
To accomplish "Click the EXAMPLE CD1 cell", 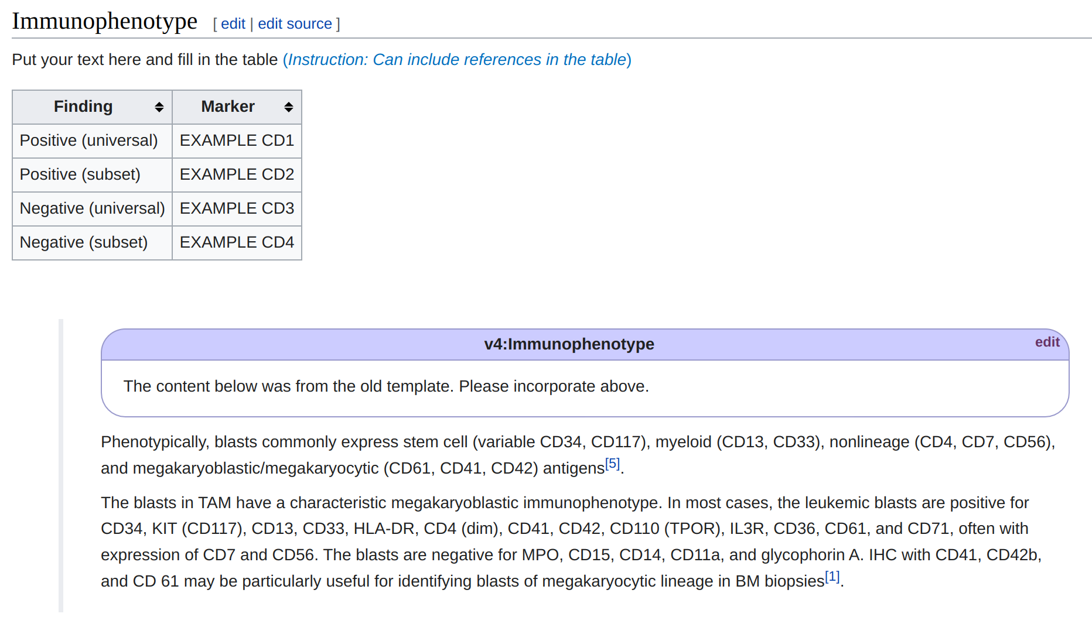I will point(237,140).
